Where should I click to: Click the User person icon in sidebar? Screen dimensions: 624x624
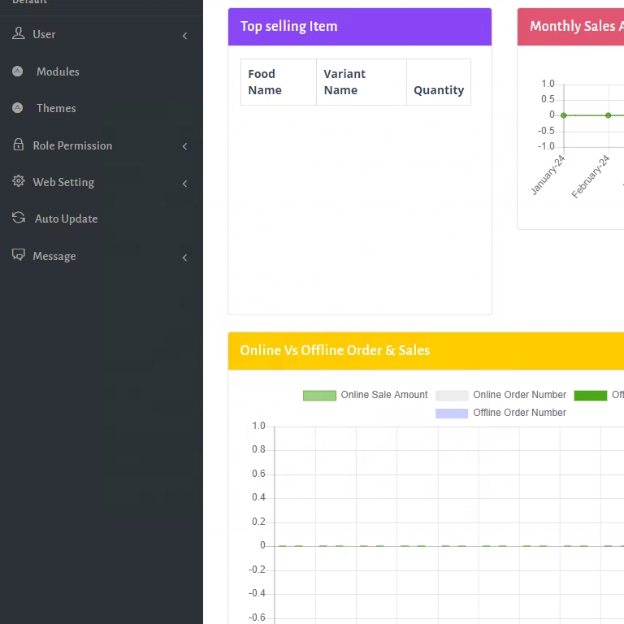[18, 34]
